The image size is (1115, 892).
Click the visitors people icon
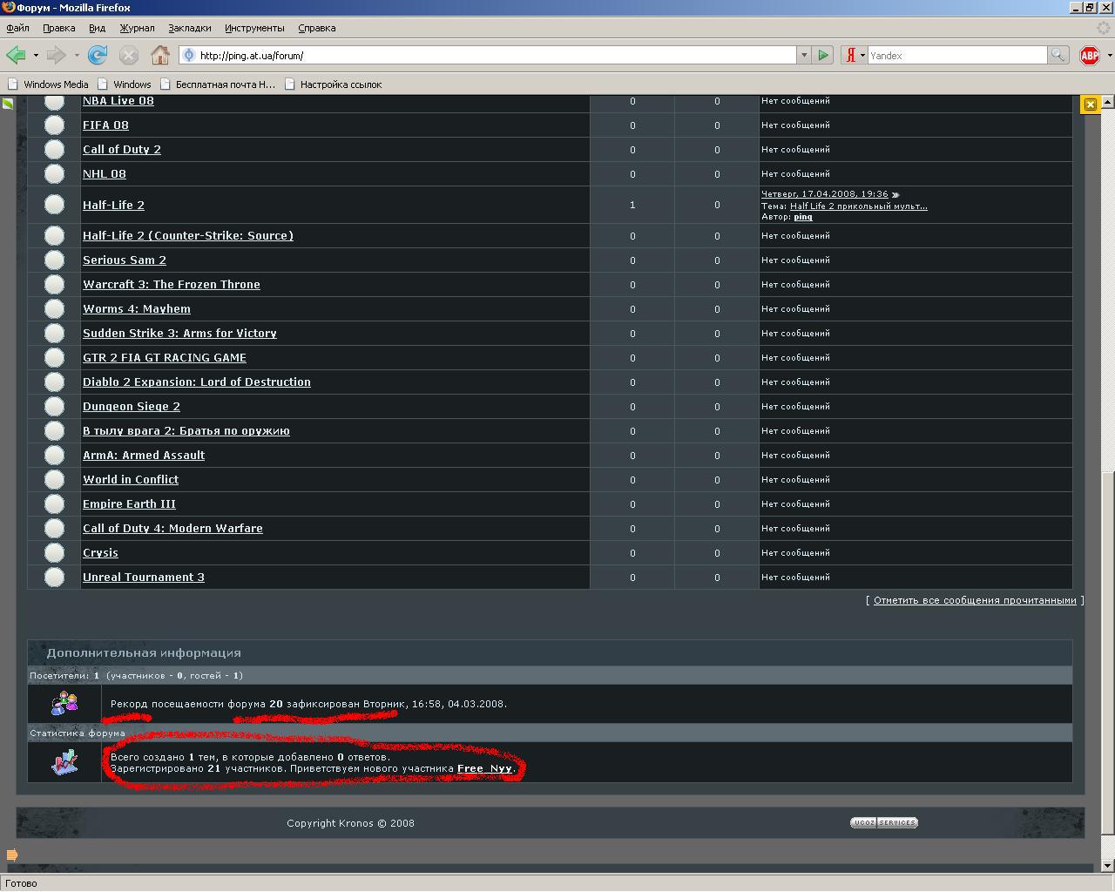(64, 703)
